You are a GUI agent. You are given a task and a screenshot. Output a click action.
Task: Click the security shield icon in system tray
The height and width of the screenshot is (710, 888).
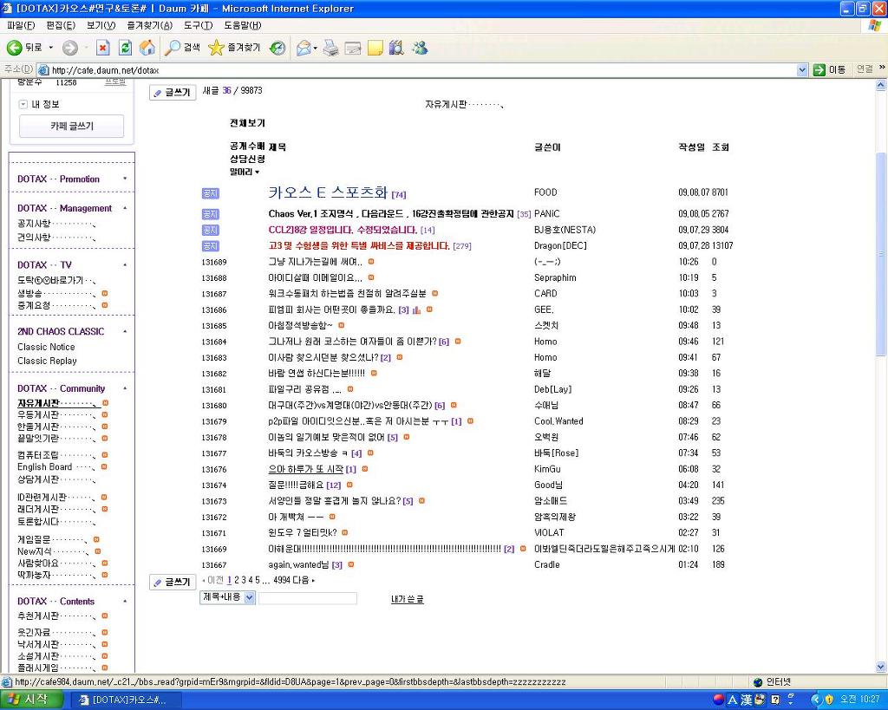(829, 700)
